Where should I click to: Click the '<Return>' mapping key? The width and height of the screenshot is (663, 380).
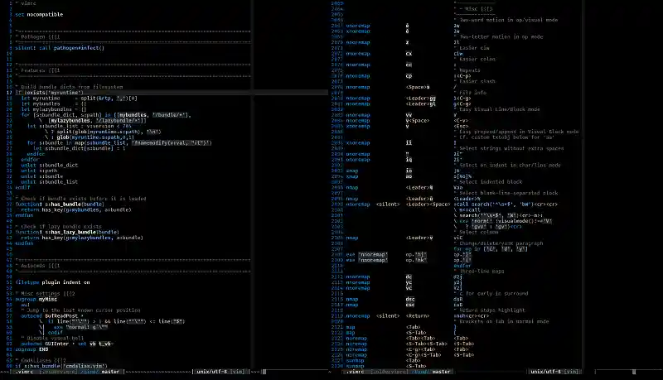pos(418,315)
